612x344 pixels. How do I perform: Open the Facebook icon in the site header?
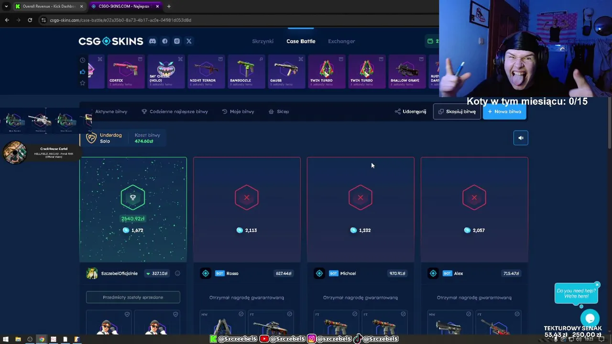[x=165, y=41]
